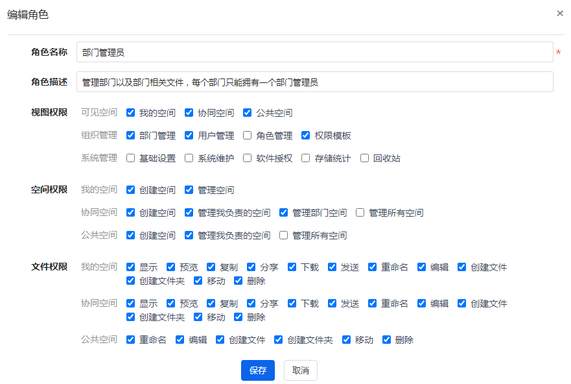This screenshot has width=571, height=384.
Task: Uncheck 重命名 in 公共空间 file permissions
Action: [x=130, y=339]
